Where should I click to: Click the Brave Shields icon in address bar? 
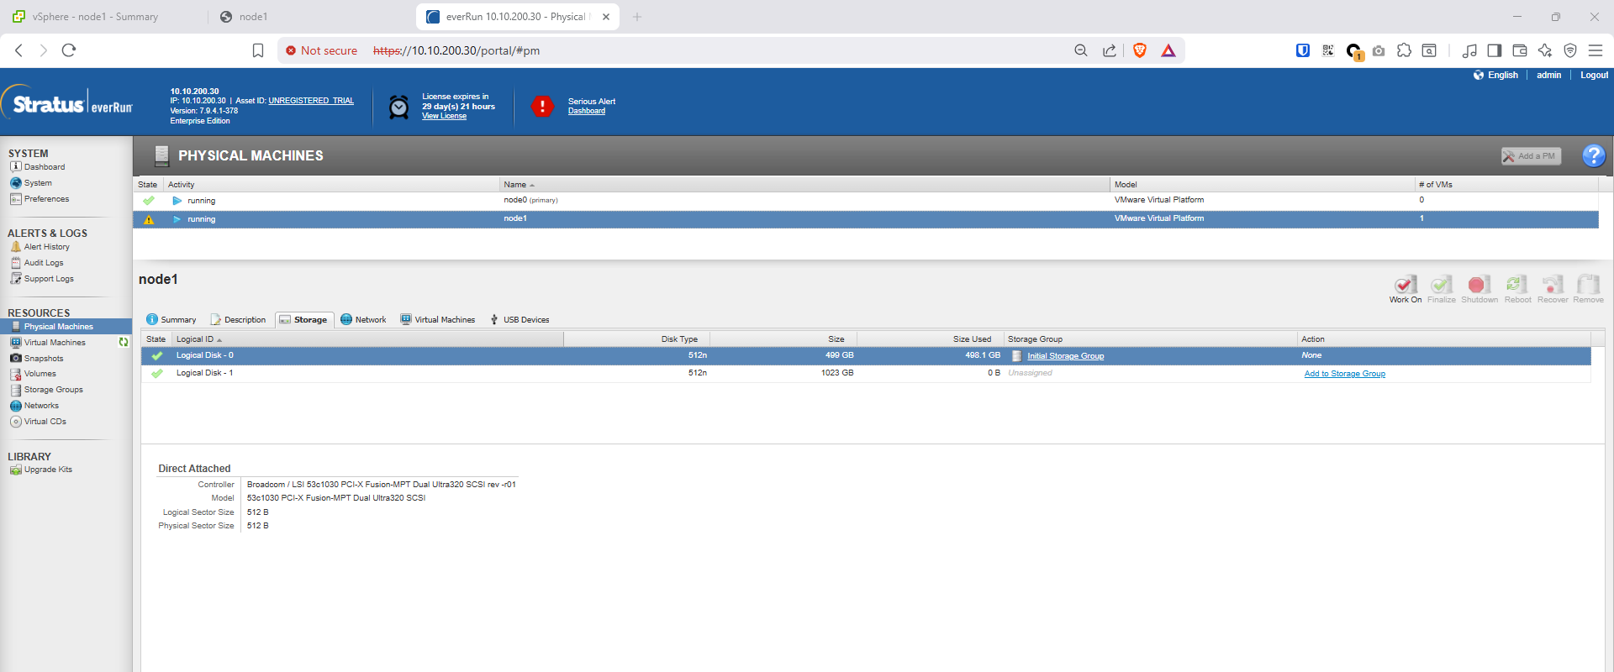[x=1140, y=50]
